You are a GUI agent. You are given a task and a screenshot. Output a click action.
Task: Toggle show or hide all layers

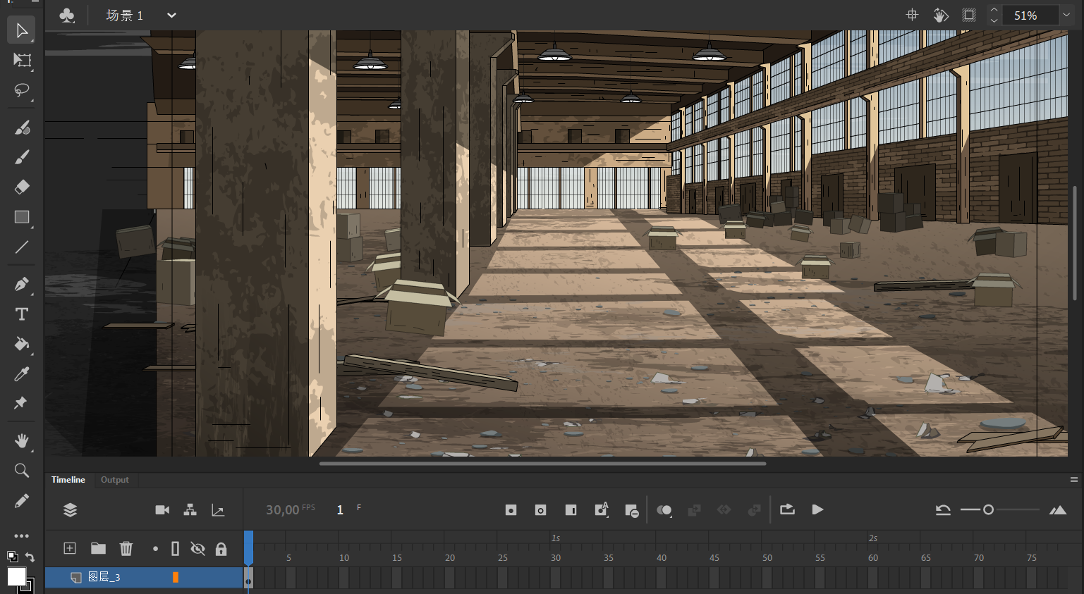pos(197,549)
